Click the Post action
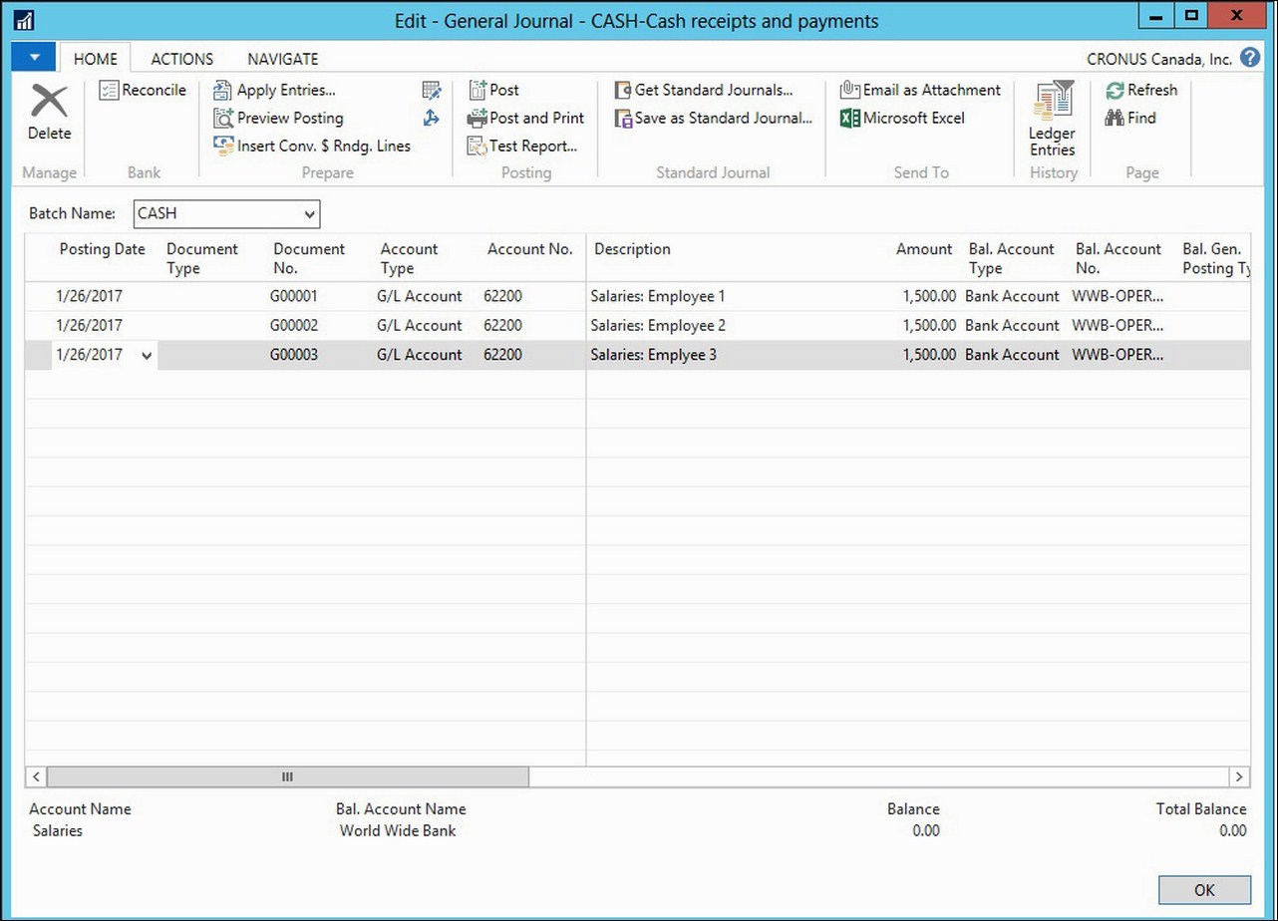 494,90
